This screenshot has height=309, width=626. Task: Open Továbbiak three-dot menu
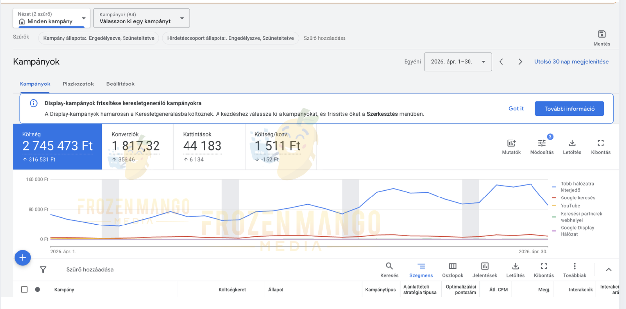click(574, 266)
